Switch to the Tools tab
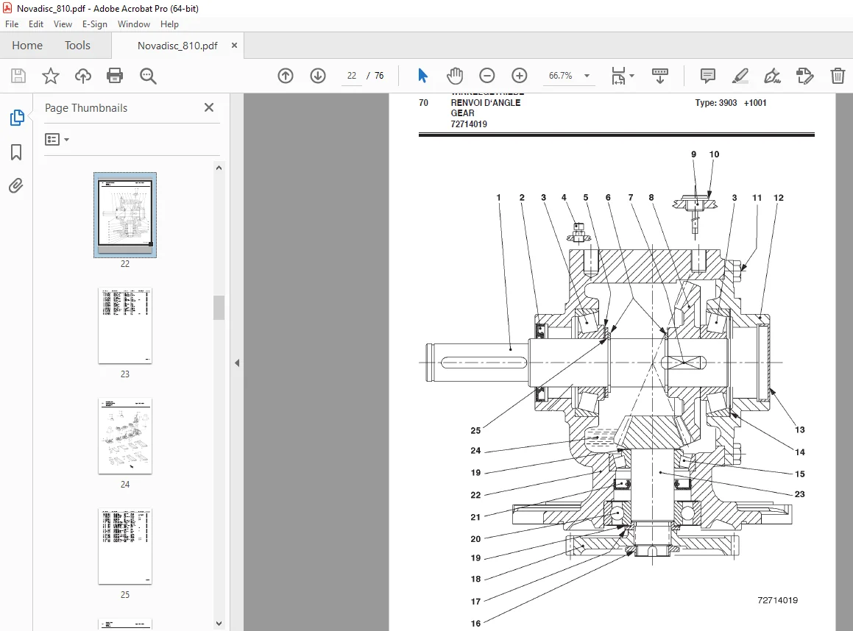 pyautogui.click(x=77, y=45)
